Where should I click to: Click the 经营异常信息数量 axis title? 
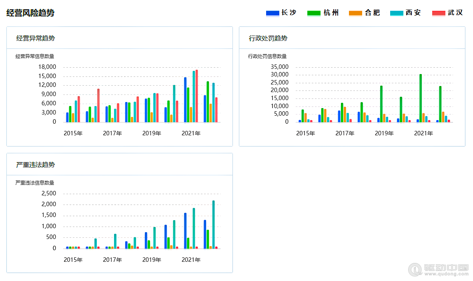(35, 56)
